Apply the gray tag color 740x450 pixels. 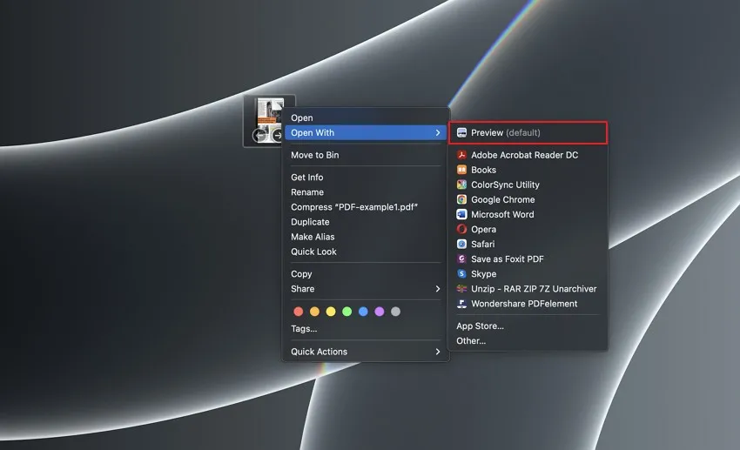click(395, 312)
